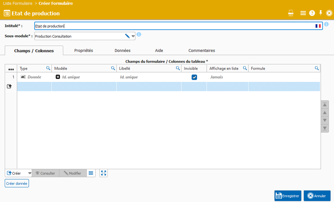Switch to the Propriétés tab

tap(83, 50)
